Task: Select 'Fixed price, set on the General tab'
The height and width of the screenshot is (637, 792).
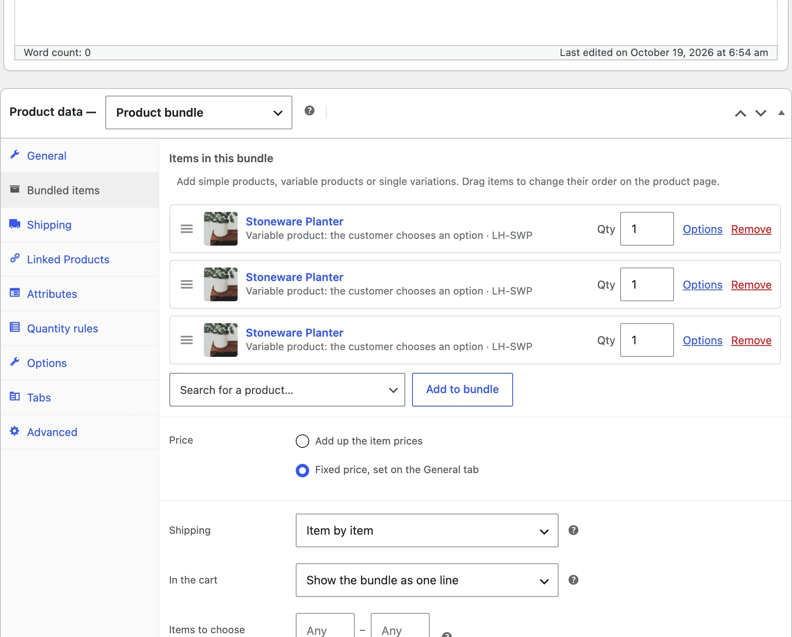Action: (302, 470)
